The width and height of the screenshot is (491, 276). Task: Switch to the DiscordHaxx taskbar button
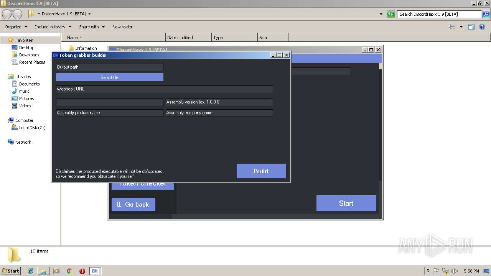pos(95,271)
